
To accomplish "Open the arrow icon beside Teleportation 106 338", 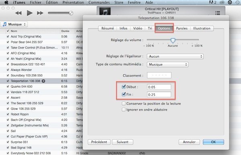I will click(x=43, y=81).
